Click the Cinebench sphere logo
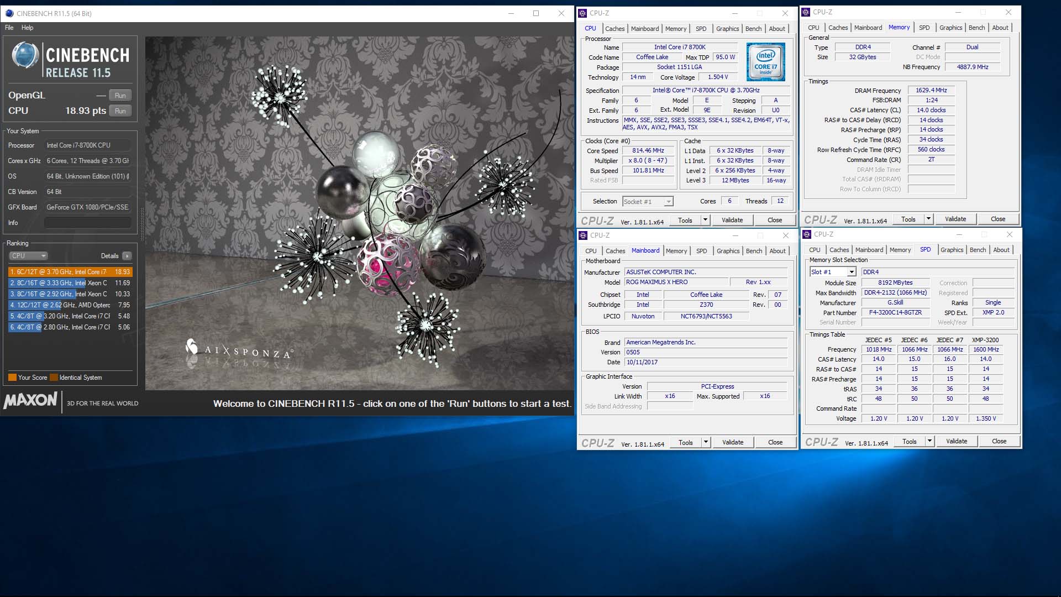Image resolution: width=1061 pixels, height=597 pixels. click(x=25, y=55)
